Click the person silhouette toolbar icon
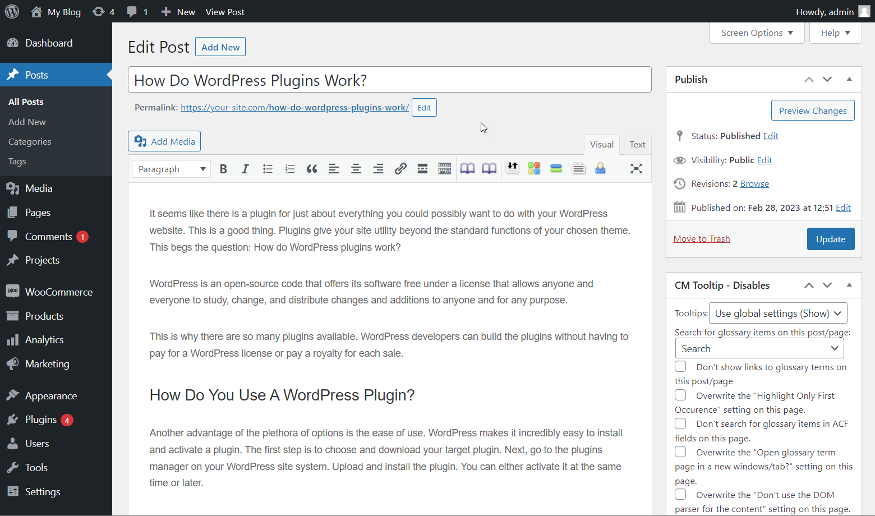 click(600, 168)
